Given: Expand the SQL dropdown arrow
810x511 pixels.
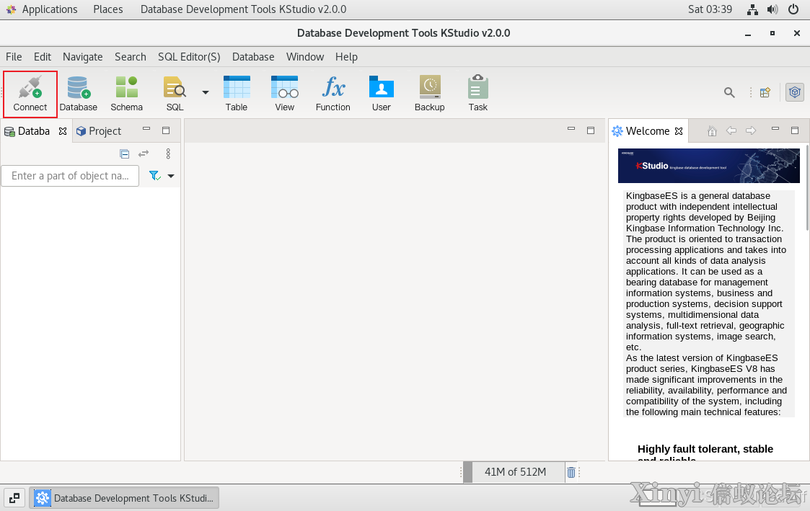Looking at the screenshot, I should [x=206, y=93].
